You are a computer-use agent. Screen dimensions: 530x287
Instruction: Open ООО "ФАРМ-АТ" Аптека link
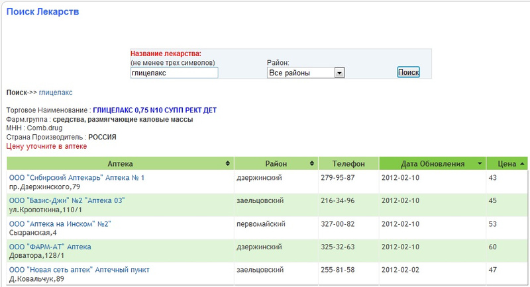coord(50,247)
